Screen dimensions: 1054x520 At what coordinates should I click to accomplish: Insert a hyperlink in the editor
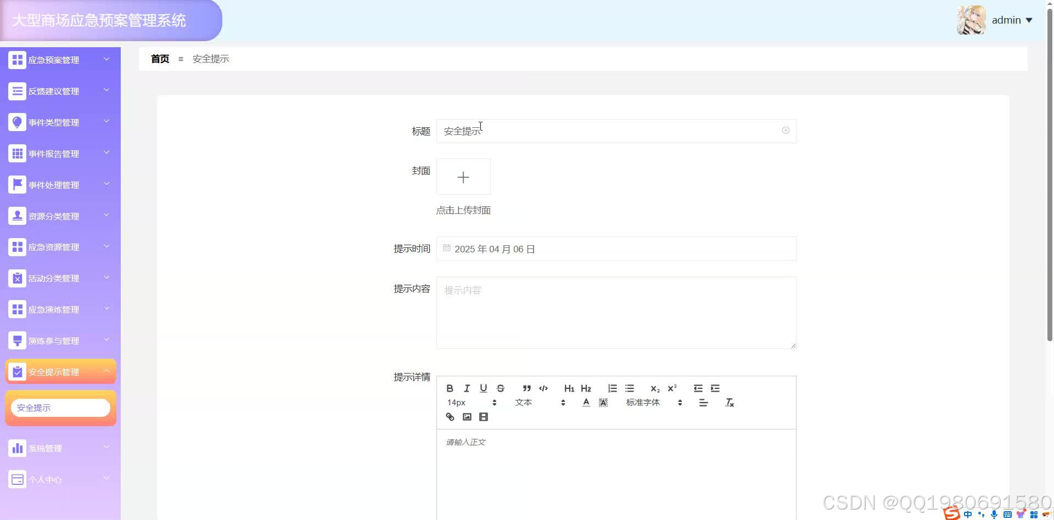click(x=450, y=417)
